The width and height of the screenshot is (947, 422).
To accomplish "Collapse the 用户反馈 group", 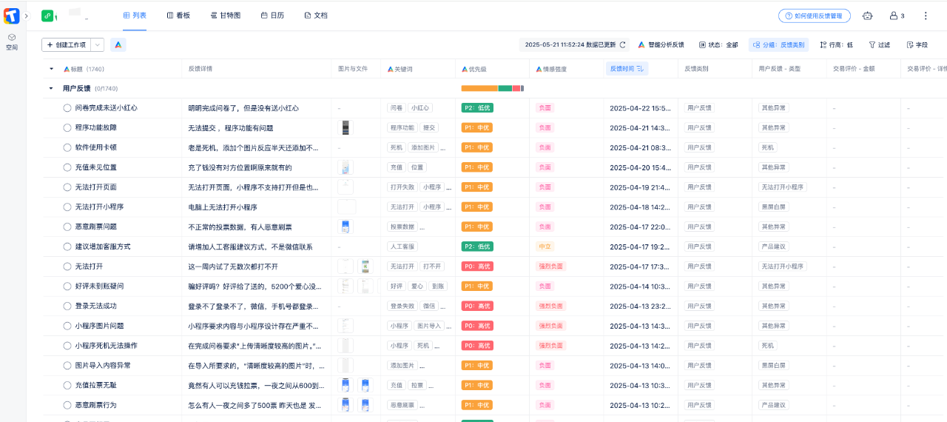I will (x=51, y=88).
